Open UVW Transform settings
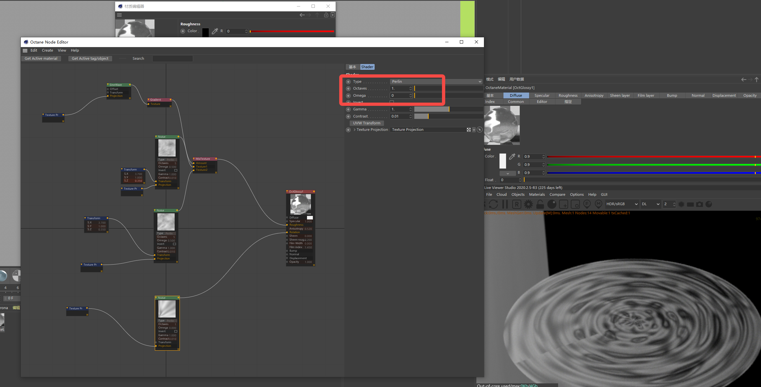 click(367, 123)
